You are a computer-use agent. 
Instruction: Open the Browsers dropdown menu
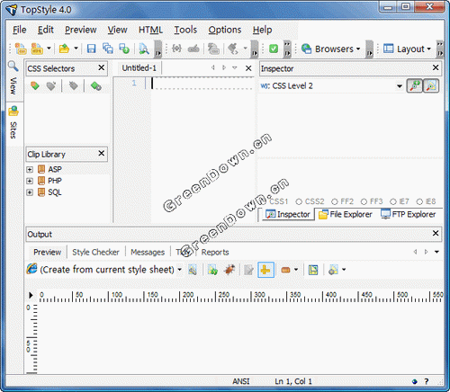(x=330, y=49)
